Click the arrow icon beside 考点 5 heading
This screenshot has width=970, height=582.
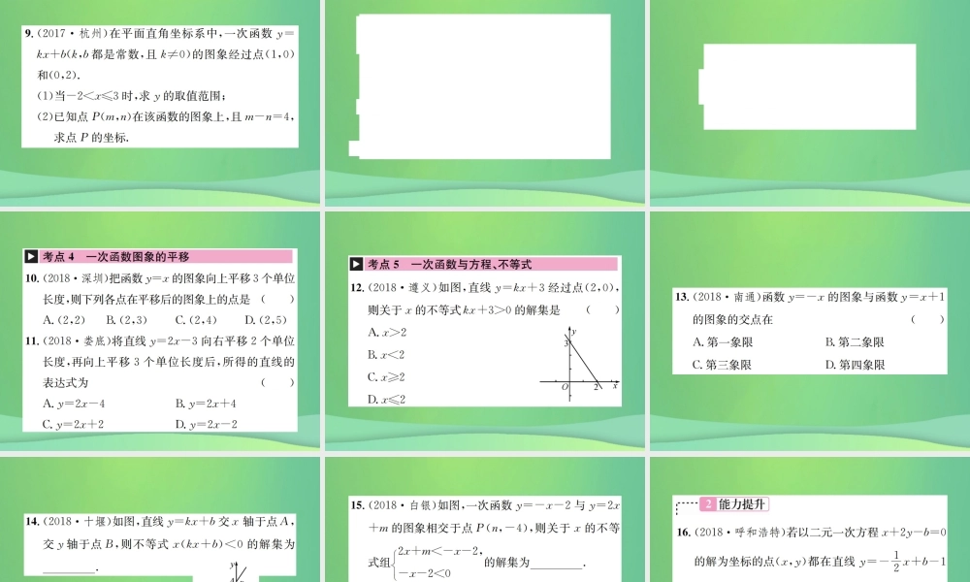pyautogui.click(x=356, y=264)
